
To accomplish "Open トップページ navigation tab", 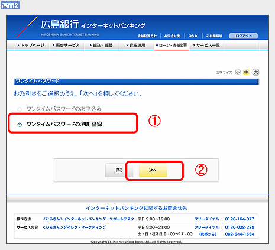I will [x=31, y=46].
